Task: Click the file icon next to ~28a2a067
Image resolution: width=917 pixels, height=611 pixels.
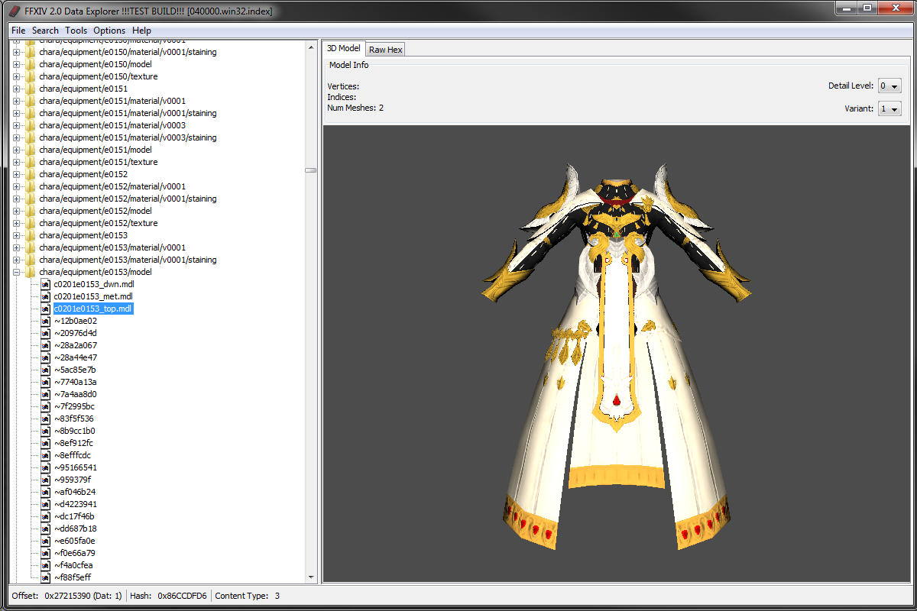Action: pyautogui.click(x=45, y=345)
